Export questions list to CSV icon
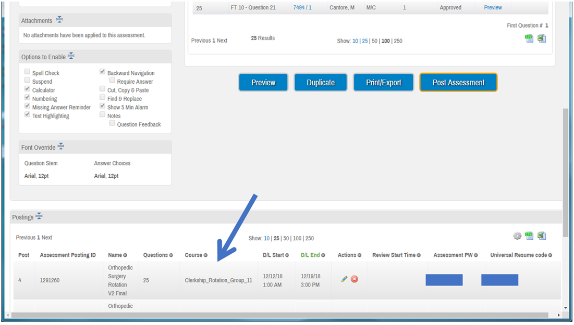 point(529,38)
